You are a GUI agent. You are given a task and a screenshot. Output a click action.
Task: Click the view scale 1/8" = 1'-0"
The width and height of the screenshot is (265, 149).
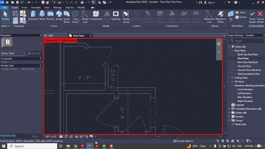coord(51,137)
